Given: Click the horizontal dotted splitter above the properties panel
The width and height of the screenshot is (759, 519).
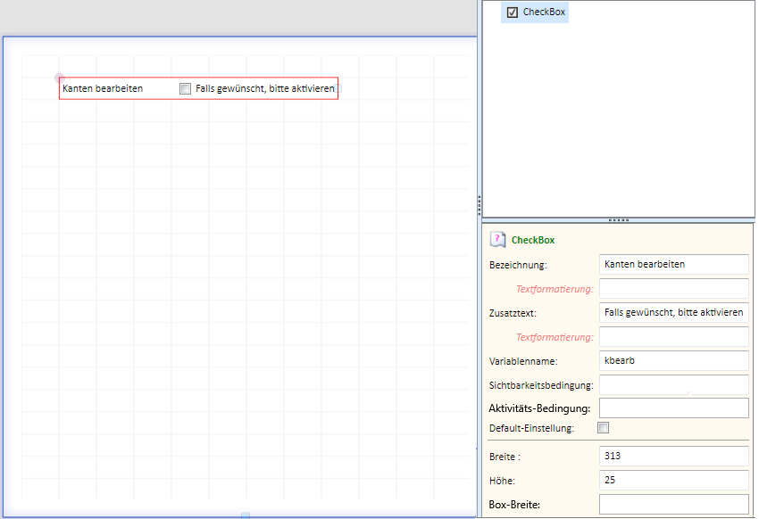Looking at the screenshot, I should (619, 220).
